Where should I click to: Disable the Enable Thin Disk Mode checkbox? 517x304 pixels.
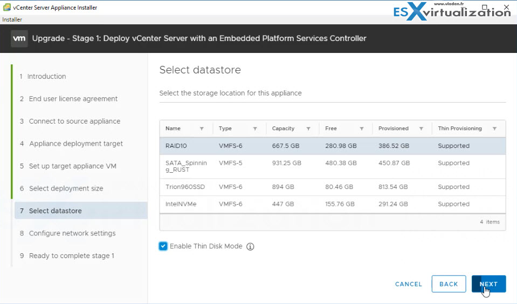pyautogui.click(x=163, y=246)
